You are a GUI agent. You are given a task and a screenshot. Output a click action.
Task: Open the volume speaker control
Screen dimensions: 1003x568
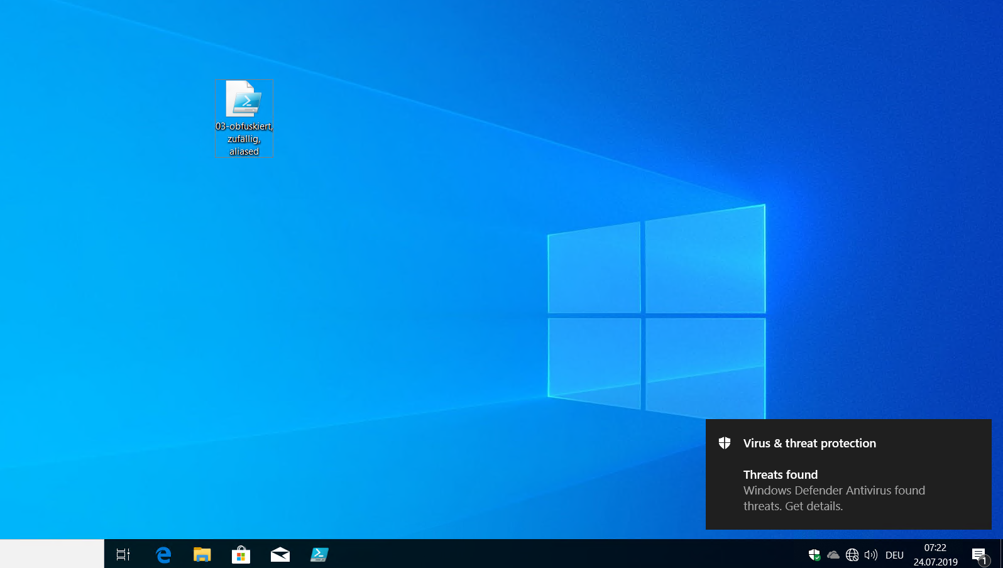coord(871,555)
